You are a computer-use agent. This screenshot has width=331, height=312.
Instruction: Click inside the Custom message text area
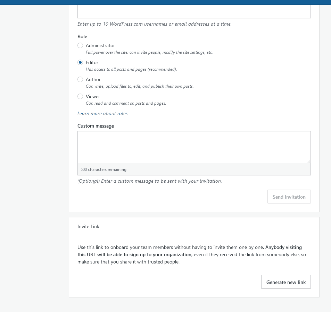point(194,147)
